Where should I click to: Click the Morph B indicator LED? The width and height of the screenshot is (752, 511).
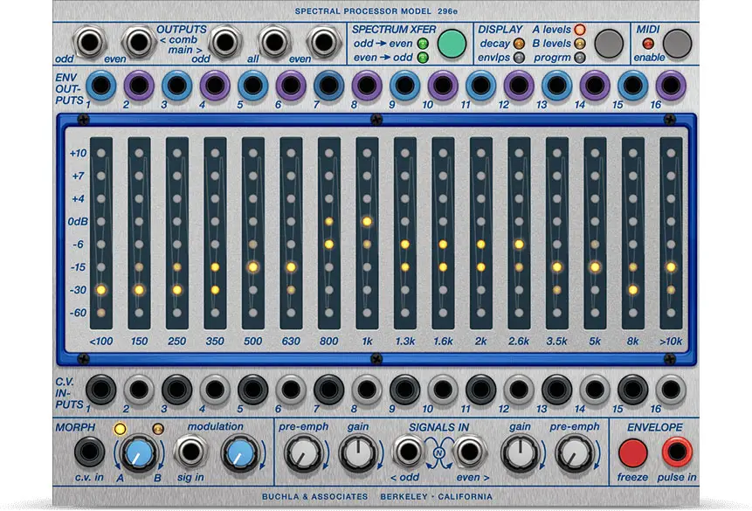pos(157,429)
